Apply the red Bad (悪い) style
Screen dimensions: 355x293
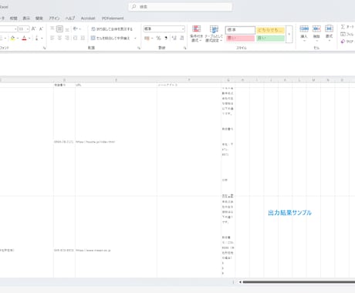(241, 39)
